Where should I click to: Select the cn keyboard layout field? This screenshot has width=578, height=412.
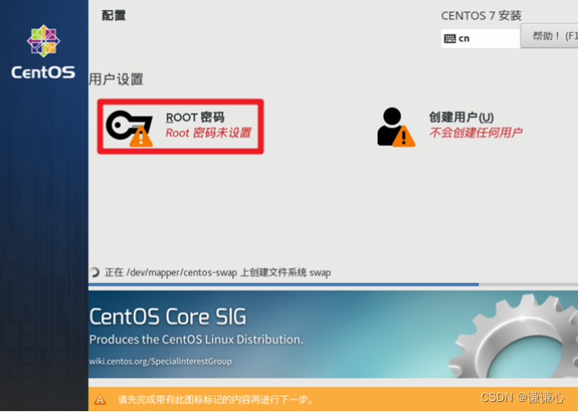480,39
